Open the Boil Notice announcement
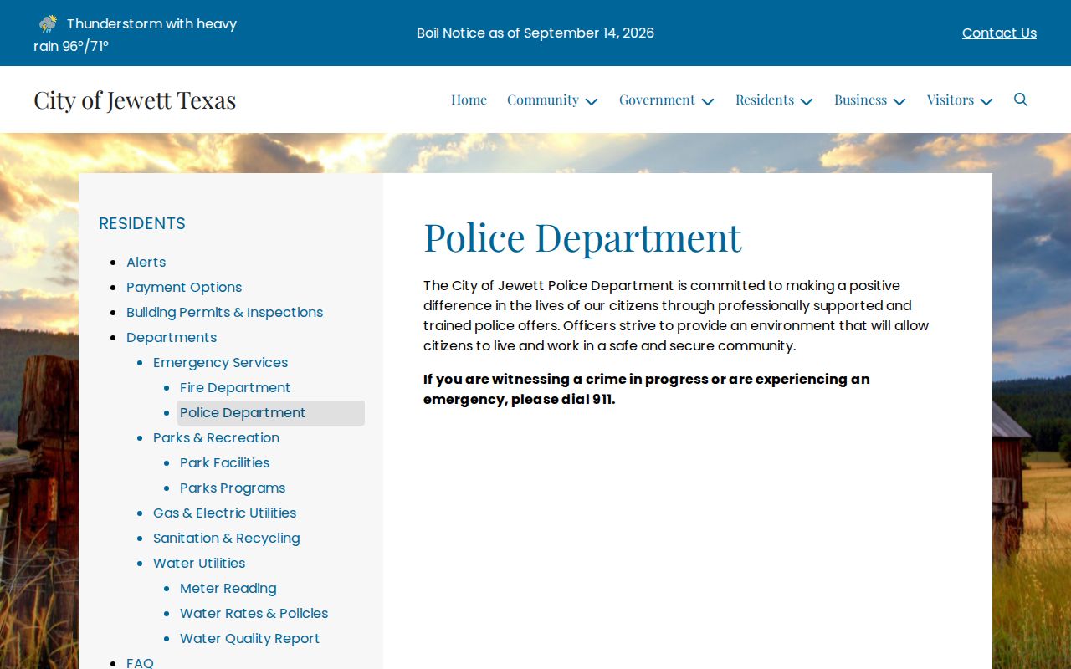This screenshot has height=669, width=1071. (535, 33)
